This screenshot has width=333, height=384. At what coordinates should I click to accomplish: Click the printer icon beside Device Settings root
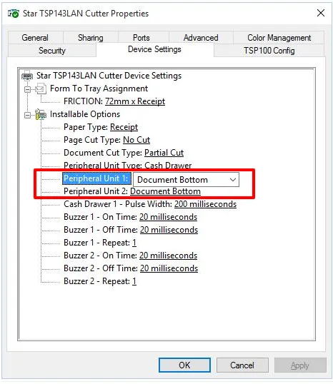[x=27, y=76]
